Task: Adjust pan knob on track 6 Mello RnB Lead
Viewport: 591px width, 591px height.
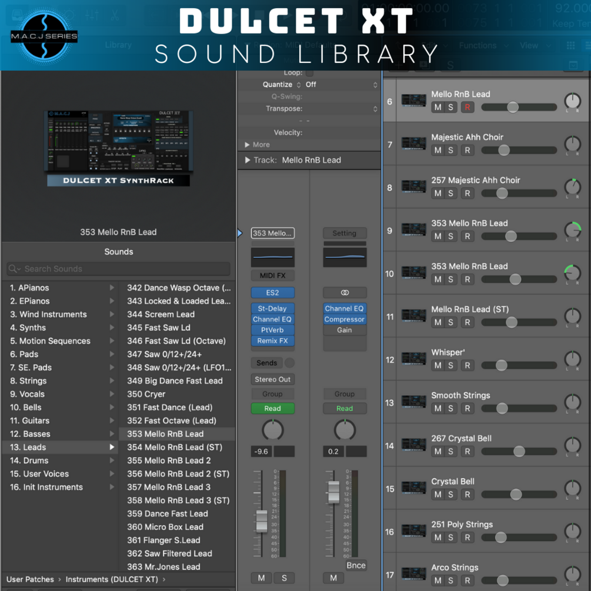Action: 572,101
